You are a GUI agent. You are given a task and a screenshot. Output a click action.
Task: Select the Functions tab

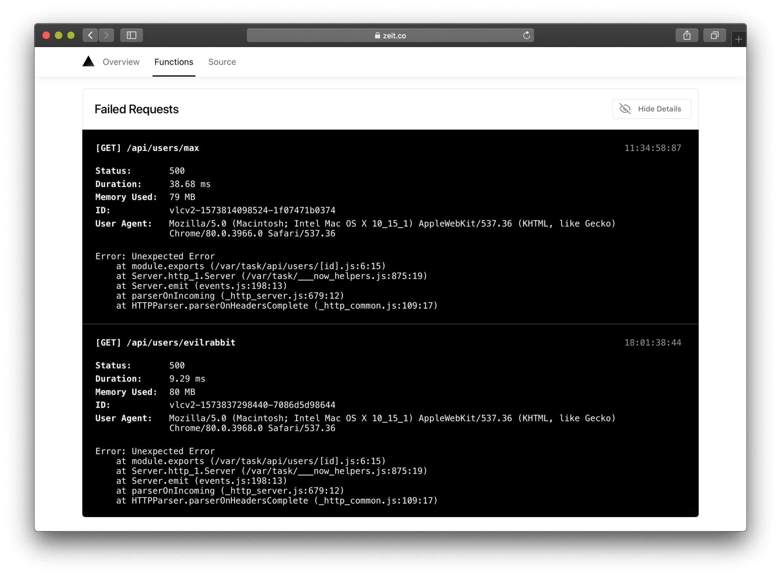(174, 62)
